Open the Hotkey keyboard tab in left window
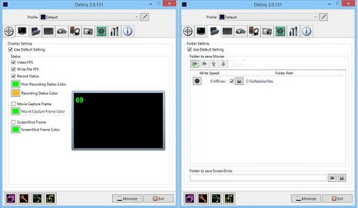Image resolution: width=358 pixels, height=208 pixels. click(49, 31)
